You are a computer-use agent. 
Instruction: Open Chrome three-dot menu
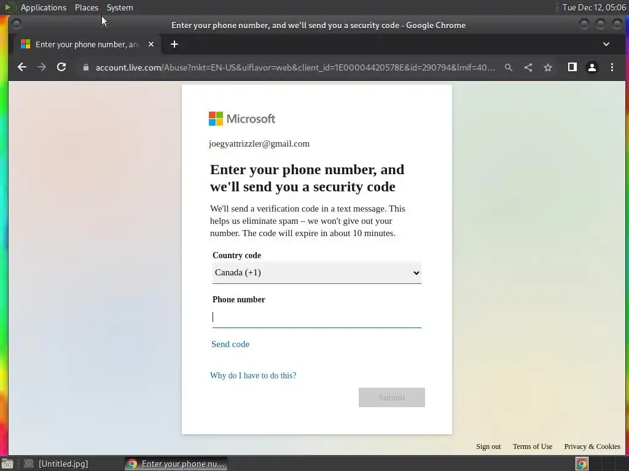(612, 67)
